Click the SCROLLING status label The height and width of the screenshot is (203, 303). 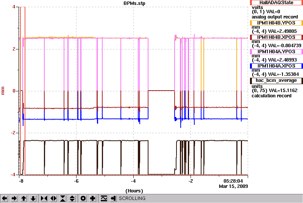132,198
